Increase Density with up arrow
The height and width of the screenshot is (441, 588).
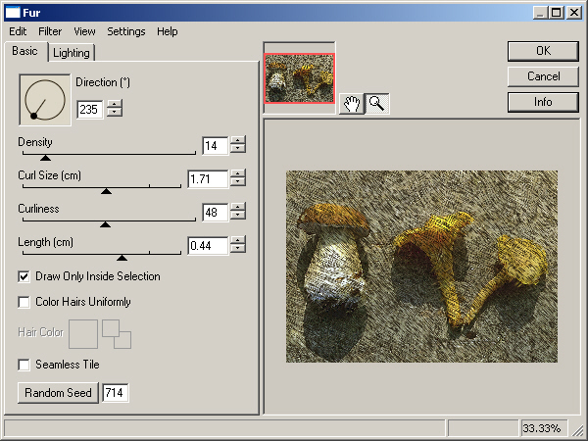(238, 140)
